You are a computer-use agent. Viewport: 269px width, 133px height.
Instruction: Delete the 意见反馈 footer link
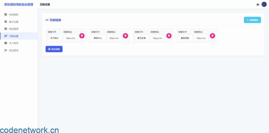tap(169, 36)
